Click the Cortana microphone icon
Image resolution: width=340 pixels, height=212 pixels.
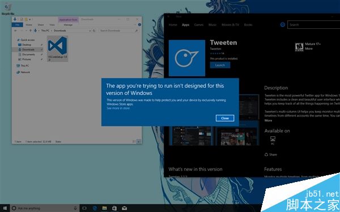point(75,208)
